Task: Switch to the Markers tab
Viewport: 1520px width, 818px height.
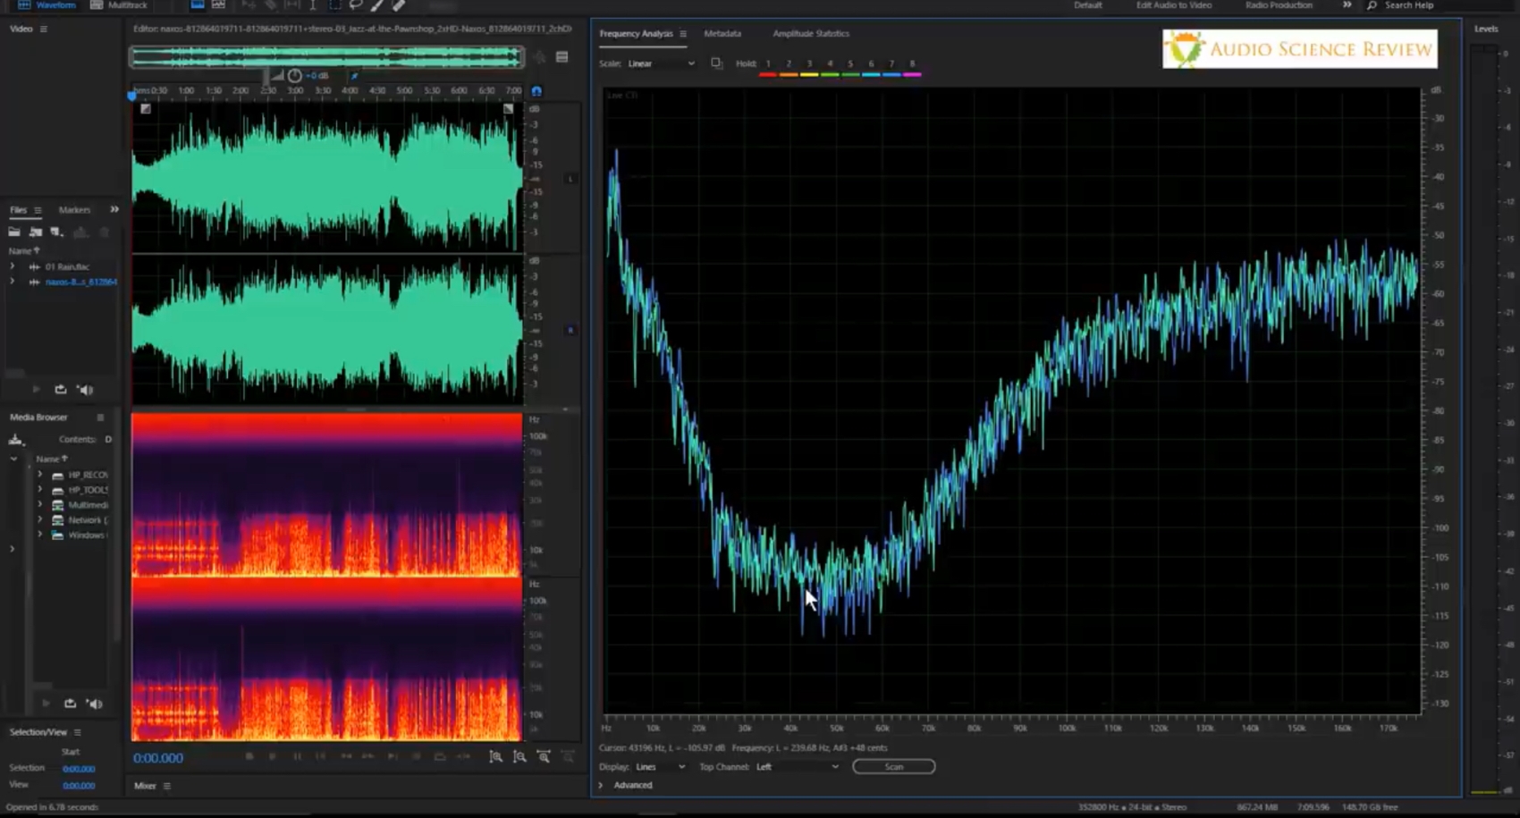Action: coord(74,210)
